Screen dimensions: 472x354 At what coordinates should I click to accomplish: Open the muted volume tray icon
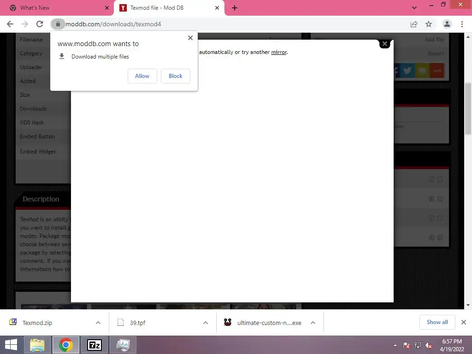pyautogui.click(x=429, y=345)
